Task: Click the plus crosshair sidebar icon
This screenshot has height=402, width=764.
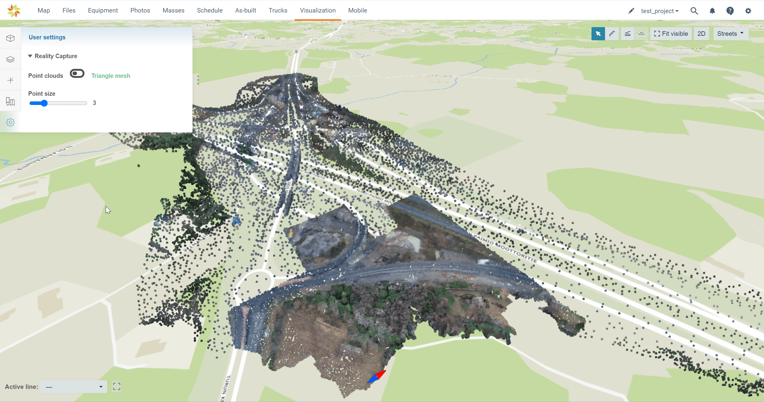Action: coord(10,80)
